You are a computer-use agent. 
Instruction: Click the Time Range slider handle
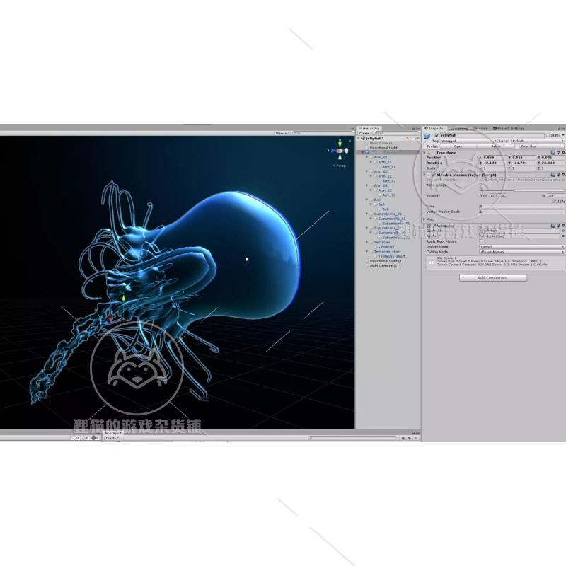coord(515,190)
